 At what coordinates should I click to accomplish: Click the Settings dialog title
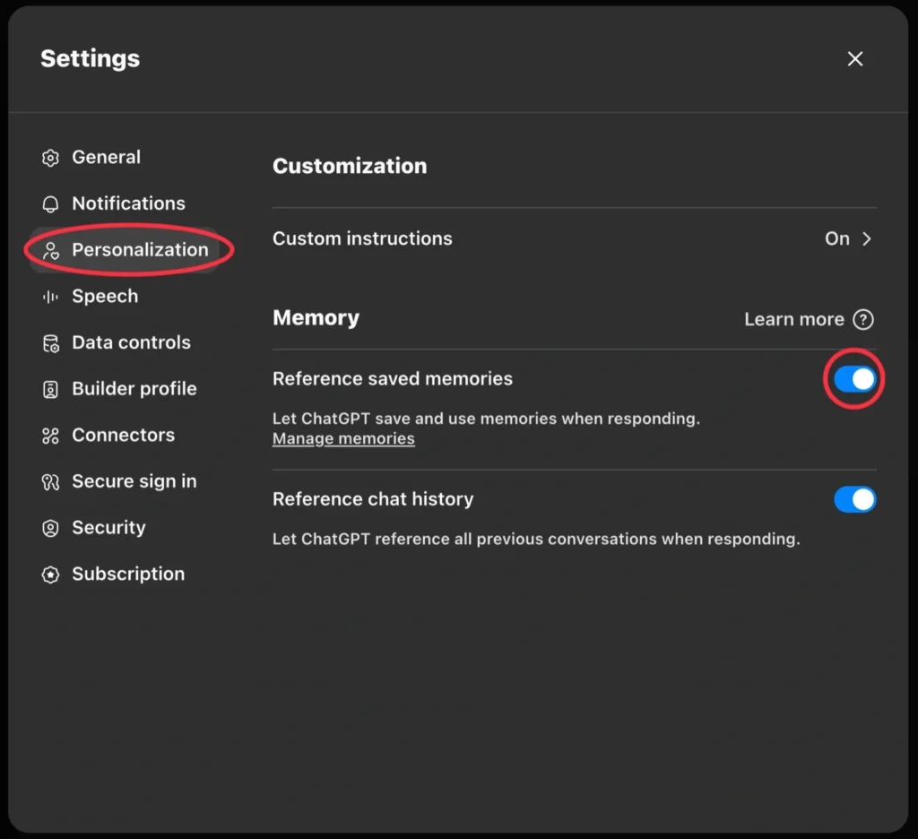tap(91, 58)
